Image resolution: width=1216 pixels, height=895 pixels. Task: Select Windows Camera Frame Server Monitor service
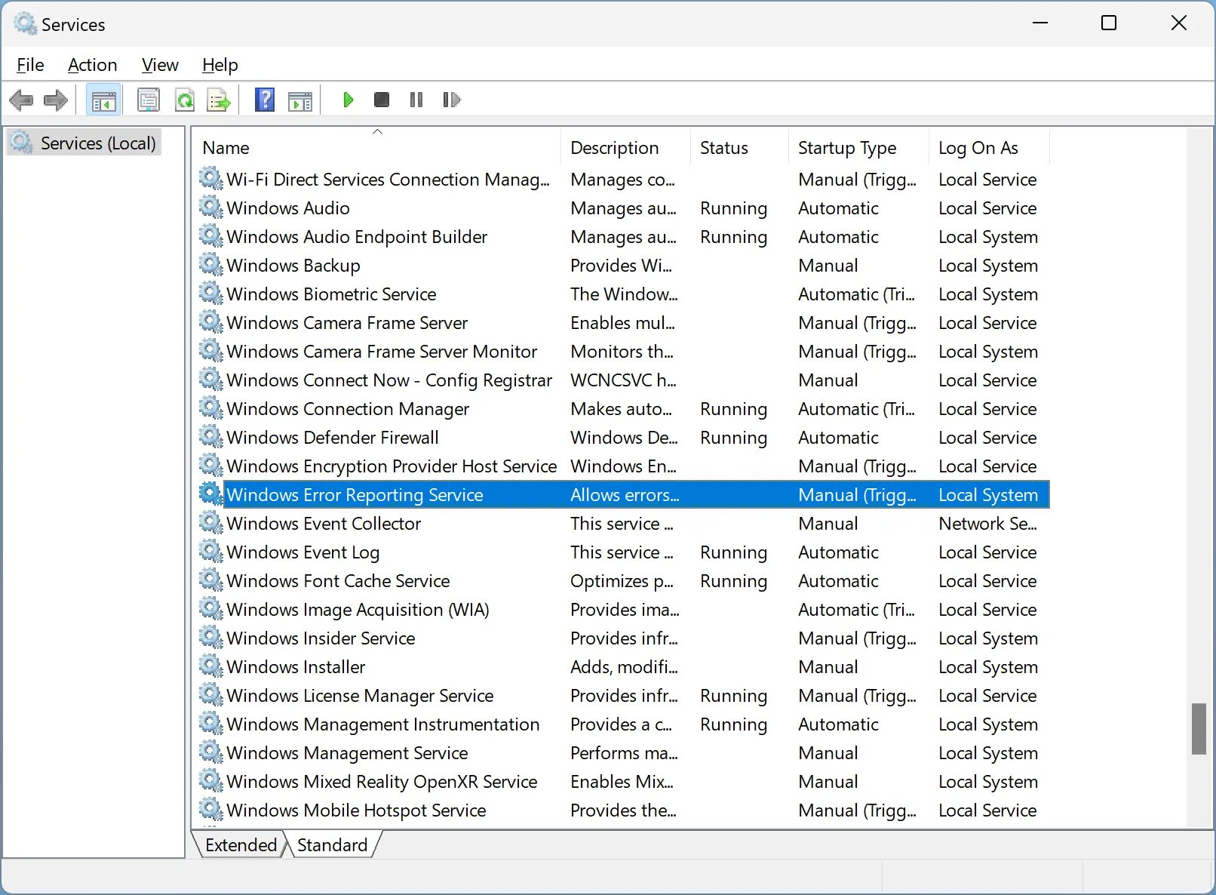(x=624, y=351)
